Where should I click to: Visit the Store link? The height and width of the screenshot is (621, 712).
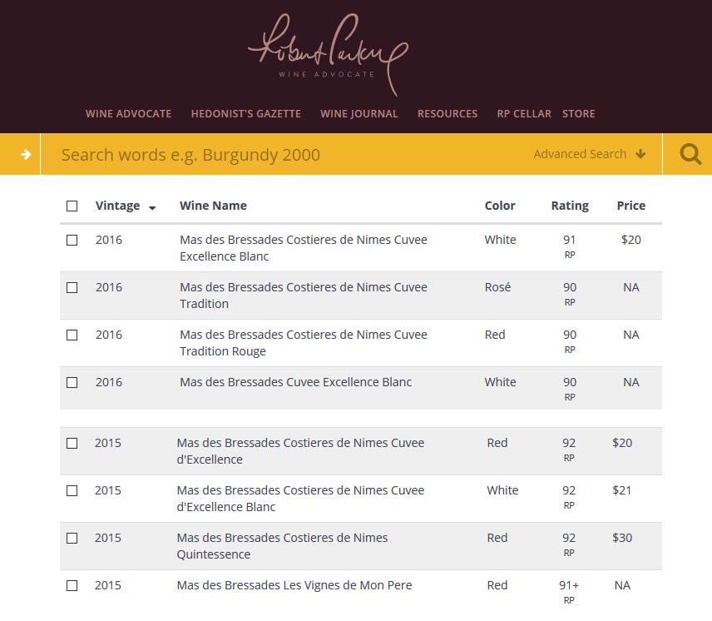pos(579,113)
